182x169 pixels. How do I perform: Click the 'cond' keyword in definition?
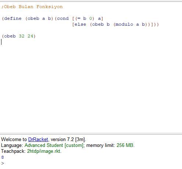[x=63, y=18]
